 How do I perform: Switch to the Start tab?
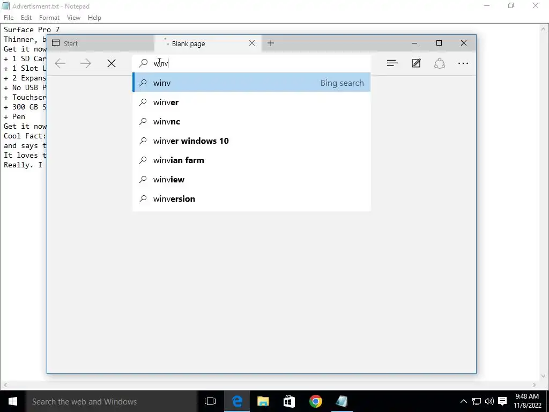(101, 43)
